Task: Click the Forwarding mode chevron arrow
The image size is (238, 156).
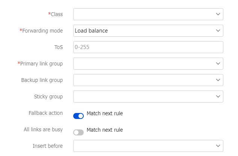Action: (218, 31)
